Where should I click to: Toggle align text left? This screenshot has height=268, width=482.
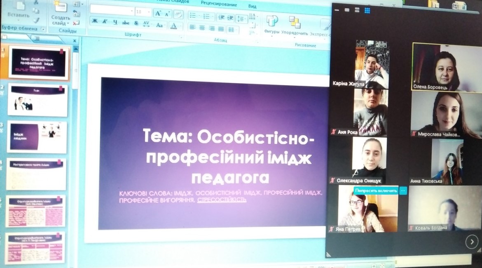pyautogui.click(x=192, y=27)
